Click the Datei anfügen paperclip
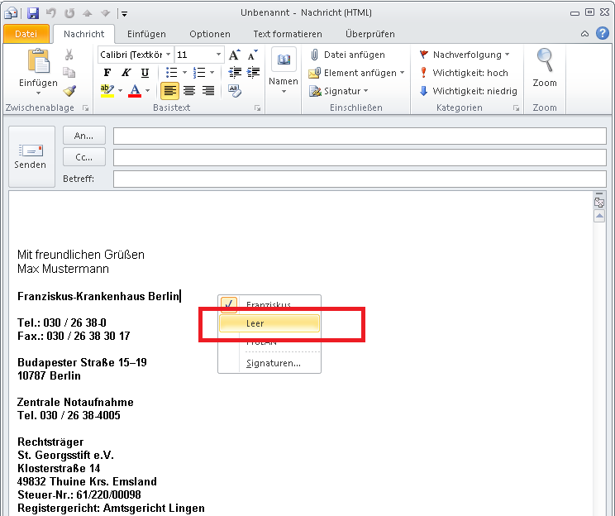Image resolution: width=615 pixels, height=516 pixels. (315, 55)
